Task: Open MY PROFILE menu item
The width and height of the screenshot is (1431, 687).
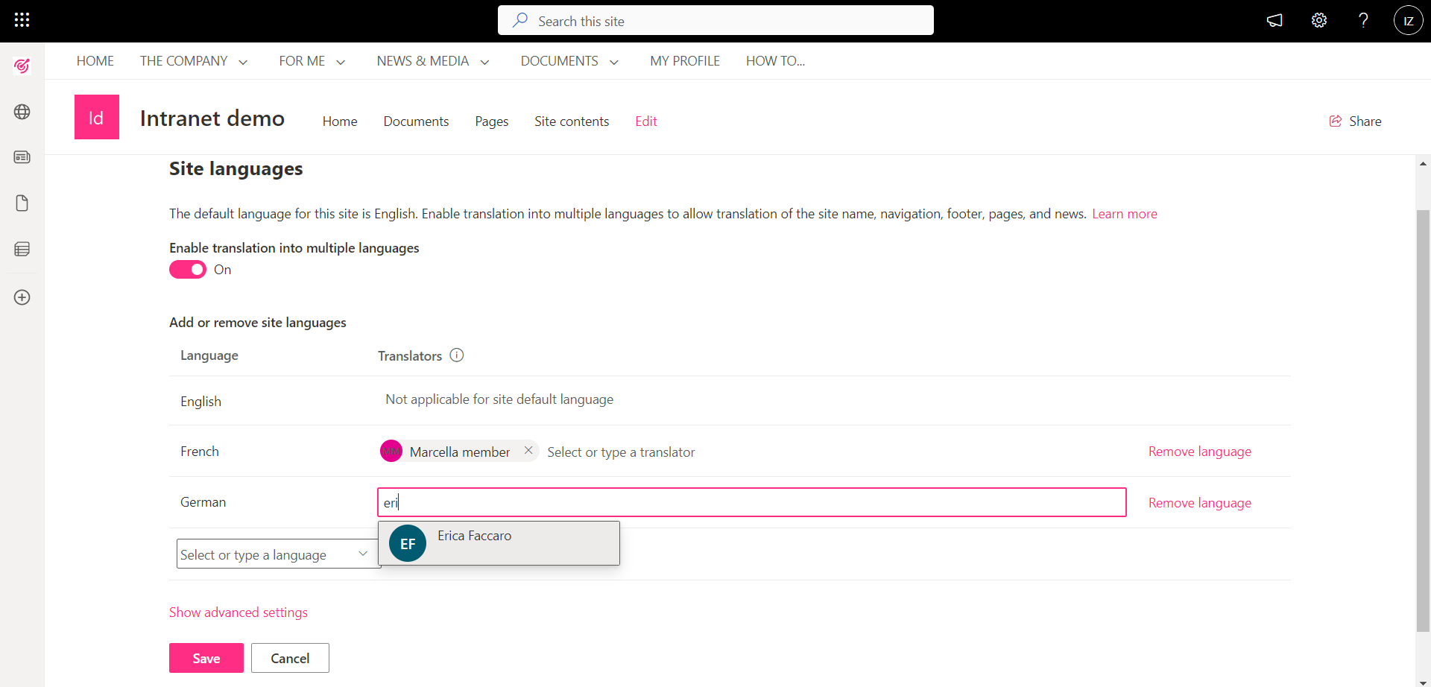Action: pos(684,61)
